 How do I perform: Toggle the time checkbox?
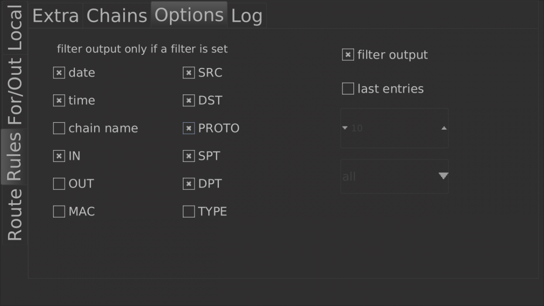click(59, 101)
